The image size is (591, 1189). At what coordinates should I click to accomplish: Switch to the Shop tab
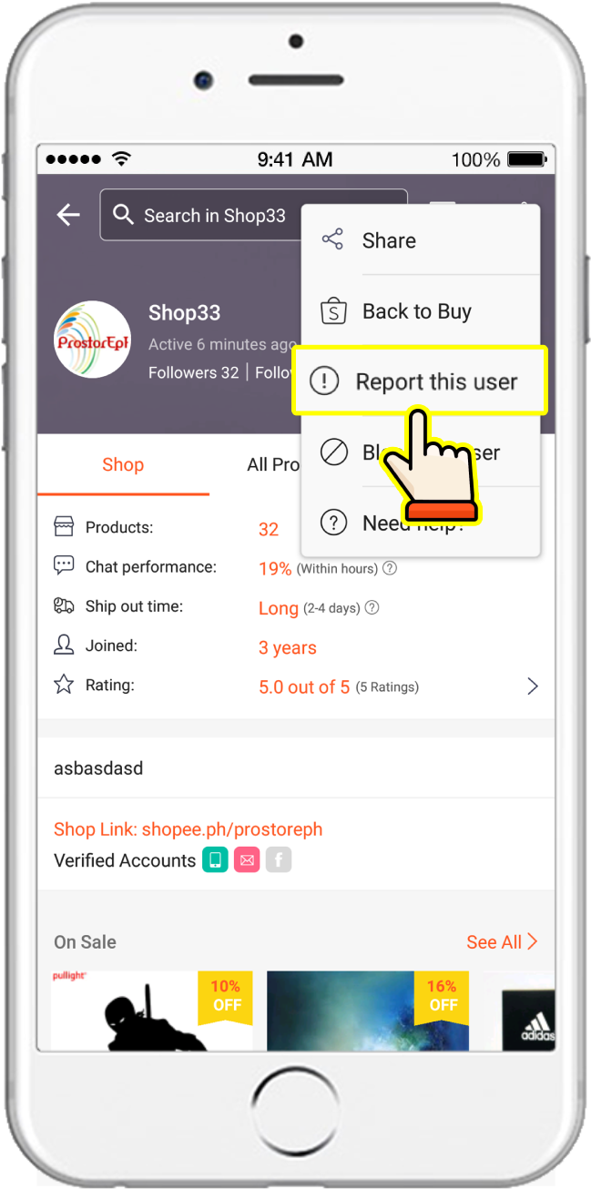coord(123,464)
